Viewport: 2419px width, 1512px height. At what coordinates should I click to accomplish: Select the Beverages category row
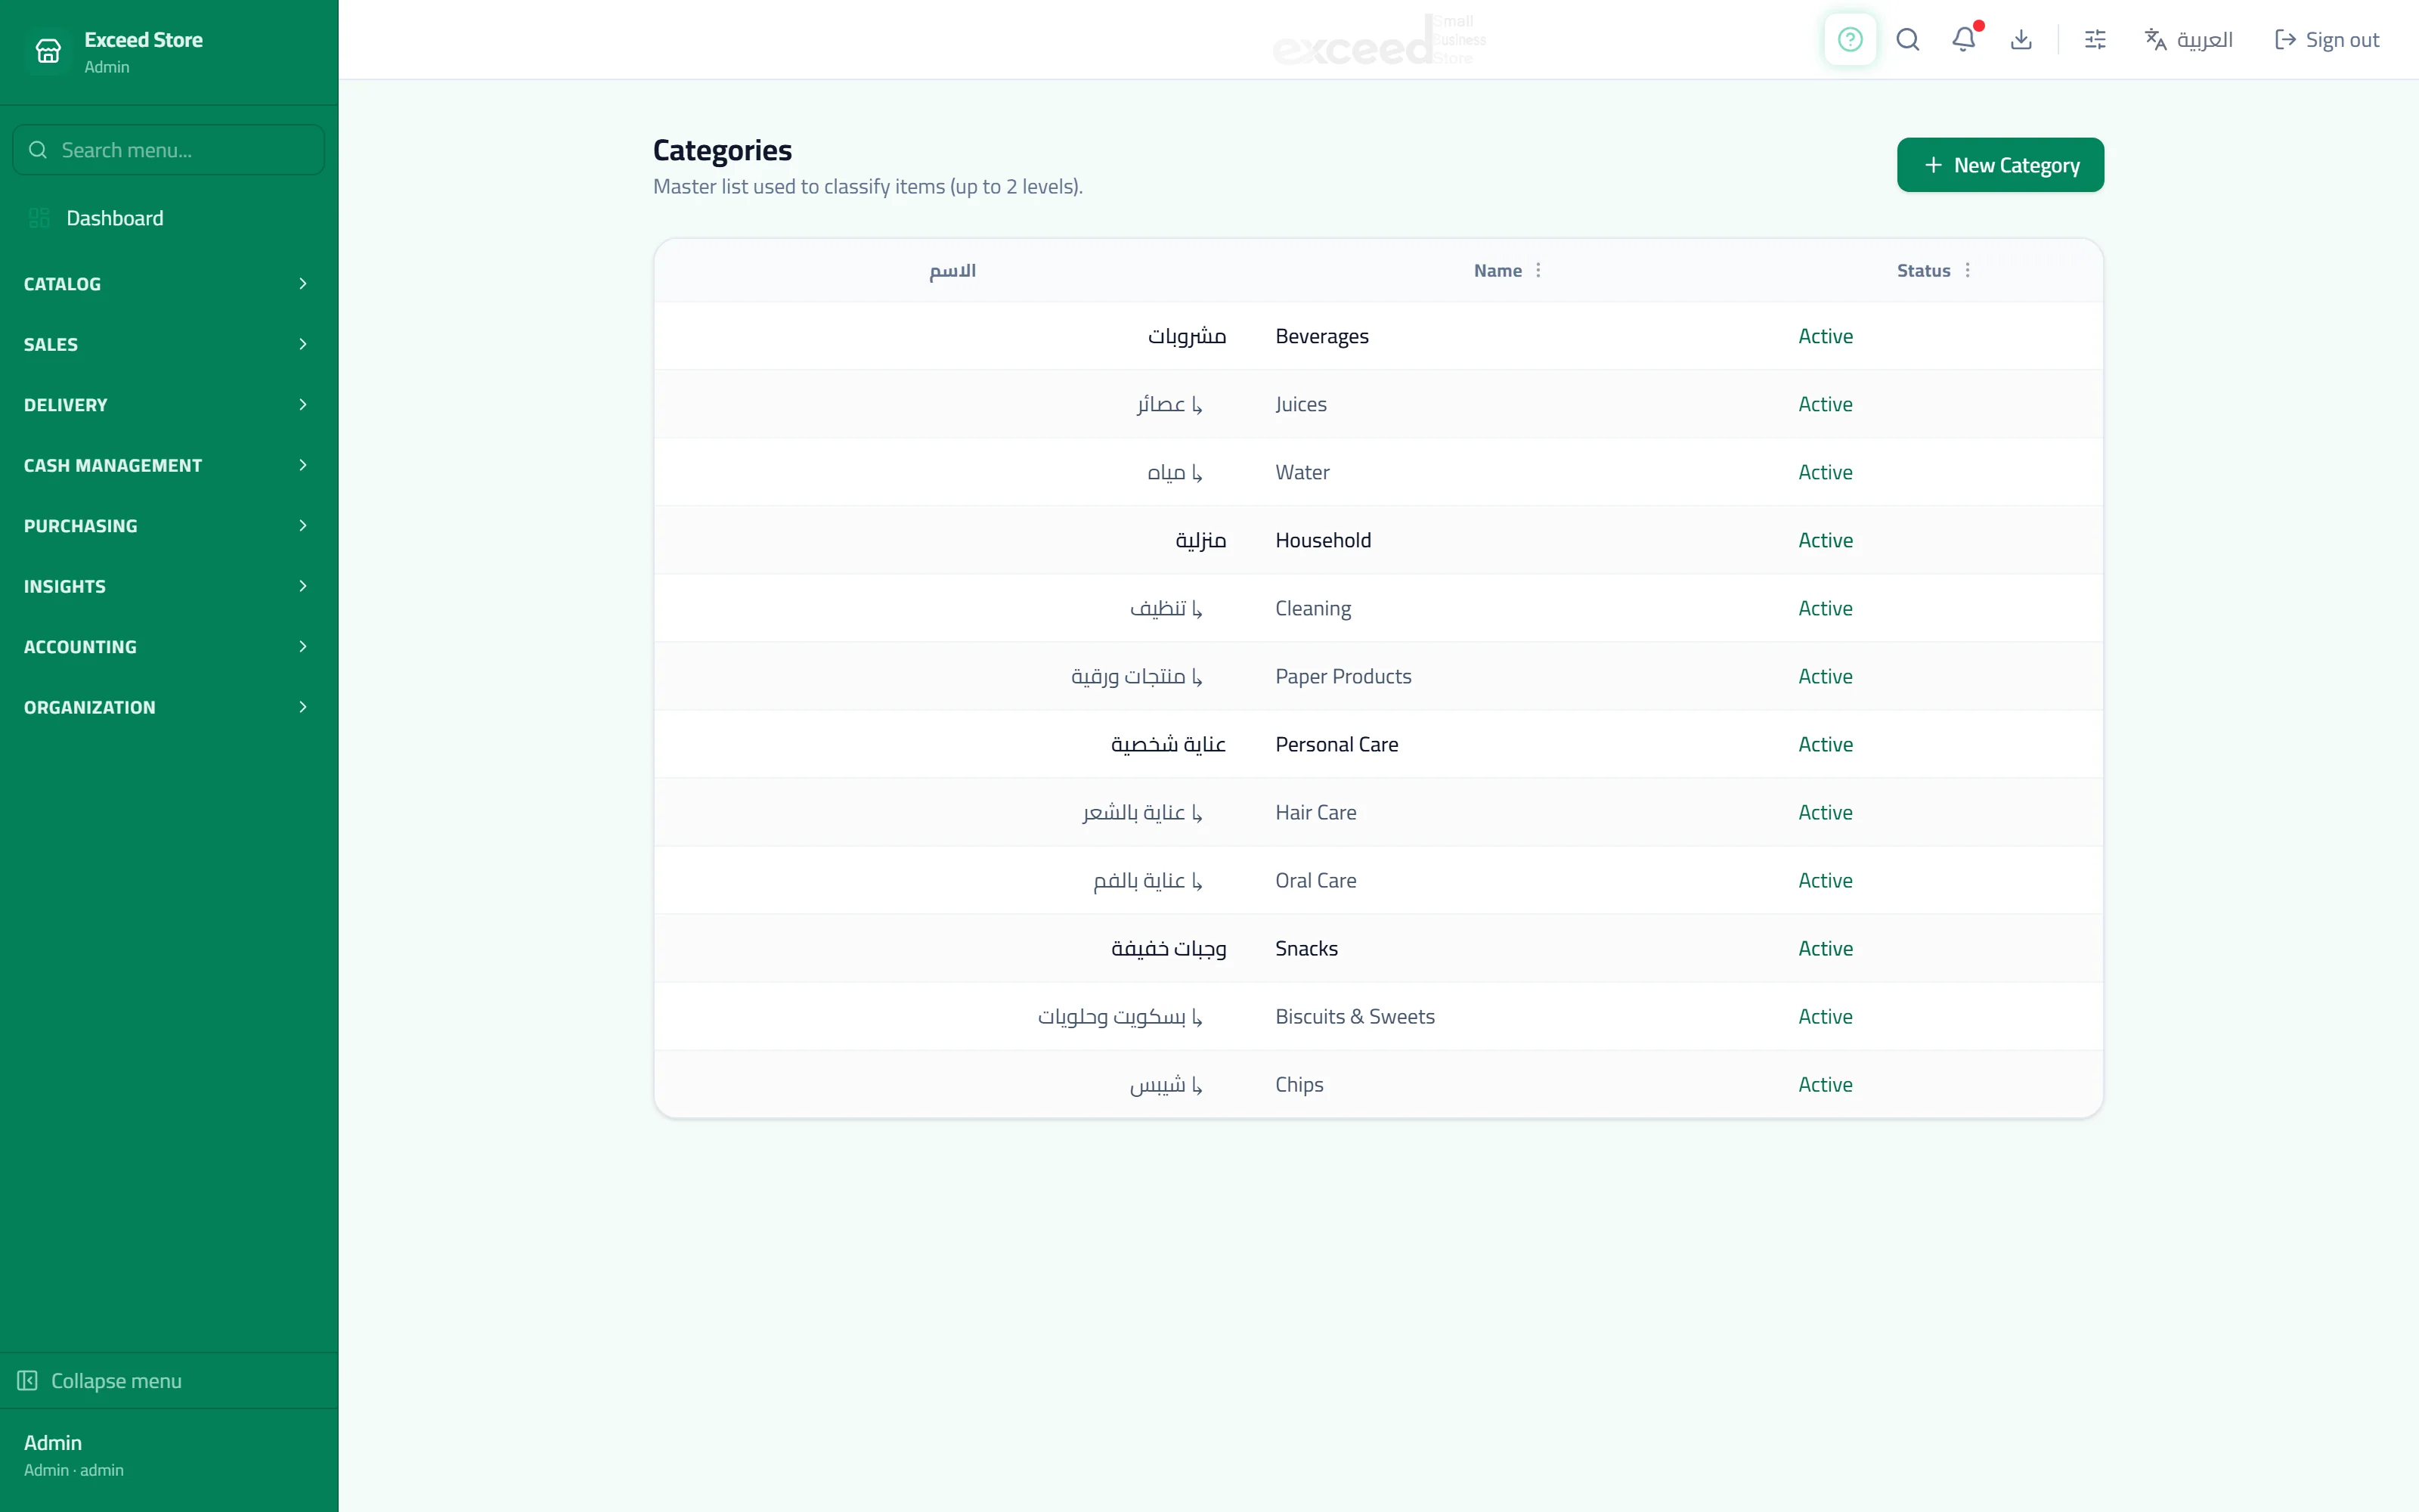[x=1378, y=336]
